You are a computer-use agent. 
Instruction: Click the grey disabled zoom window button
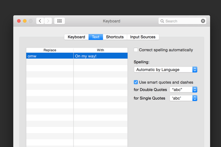coord(31,21)
